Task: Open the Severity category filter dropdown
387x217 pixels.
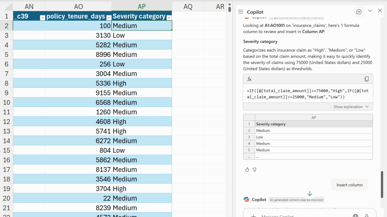Action: [169, 17]
